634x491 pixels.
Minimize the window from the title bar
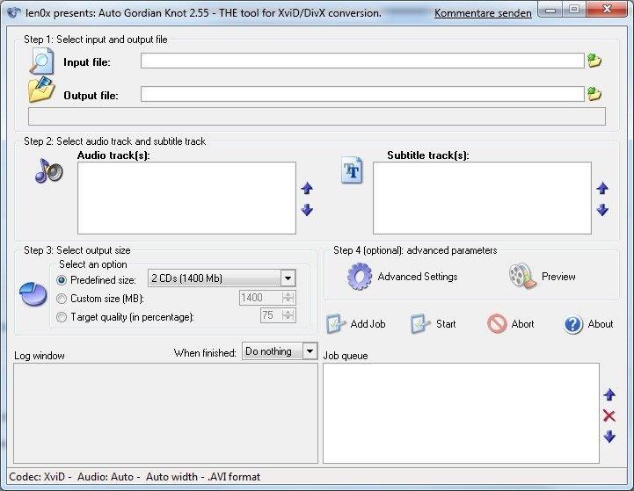550,9
